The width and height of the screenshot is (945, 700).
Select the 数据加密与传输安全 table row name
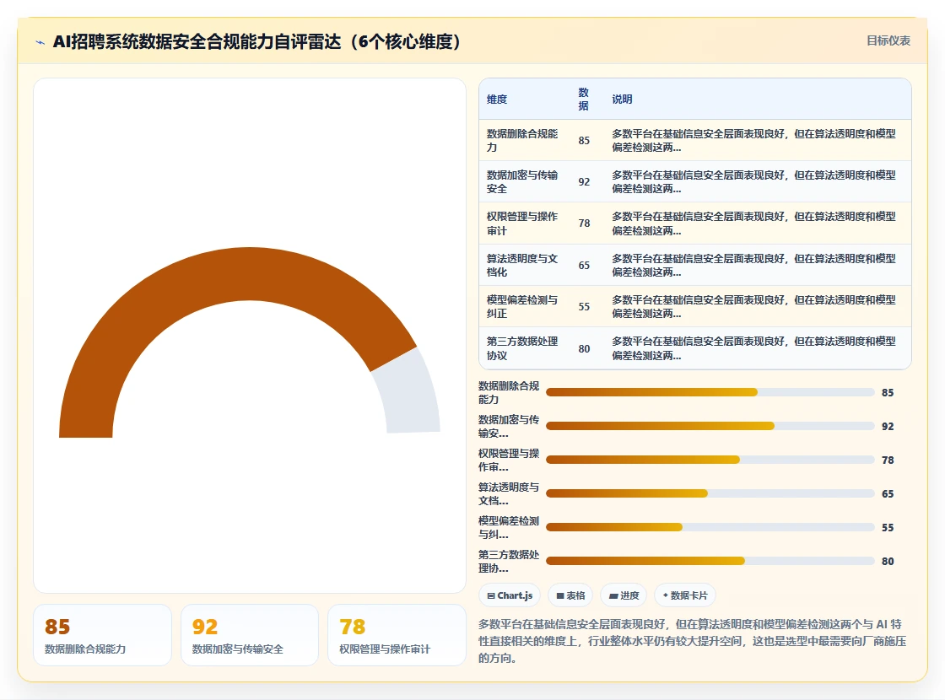[x=522, y=182]
